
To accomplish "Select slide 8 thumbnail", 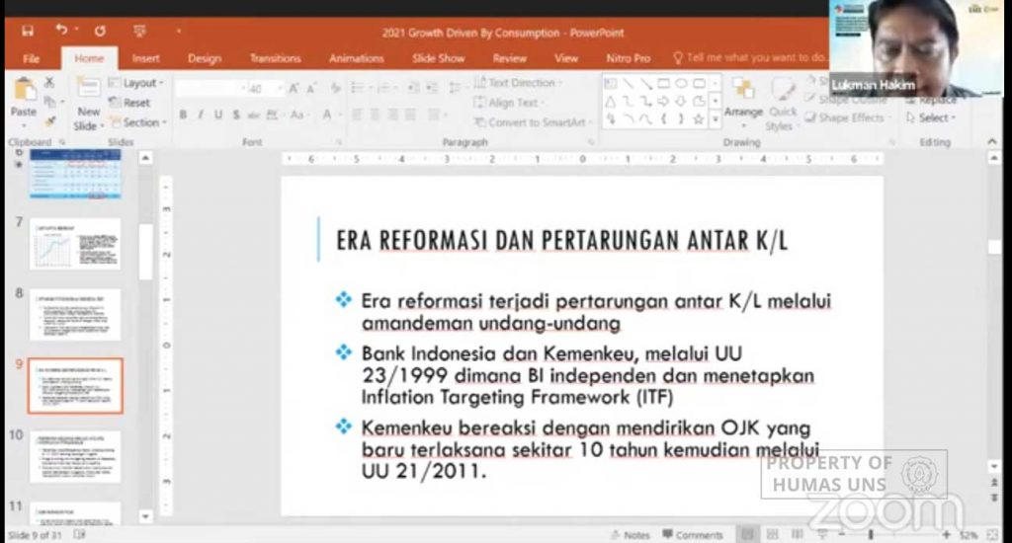I will 75,315.
